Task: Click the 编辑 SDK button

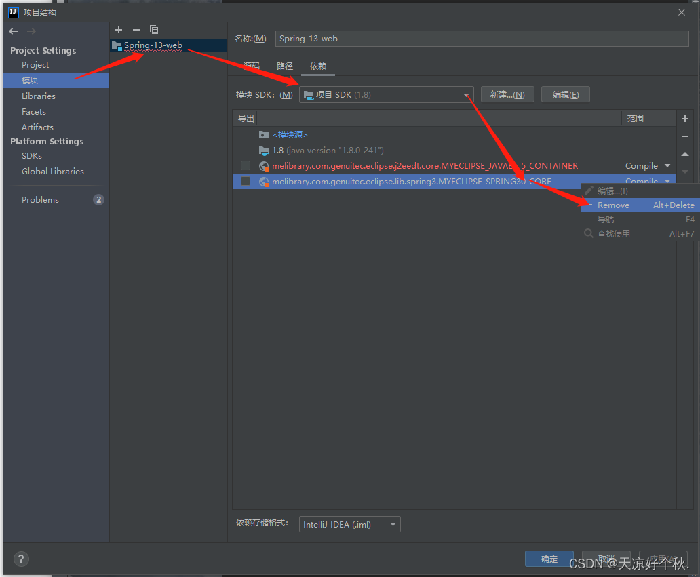Action: (x=565, y=95)
